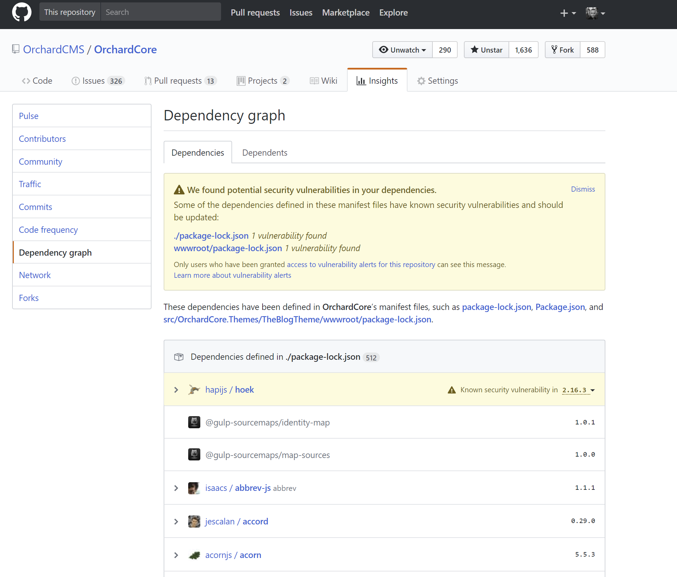The height and width of the screenshot is (577, 677).
Task: Click the jescalan avatar icon
Action: click(194, 521)
